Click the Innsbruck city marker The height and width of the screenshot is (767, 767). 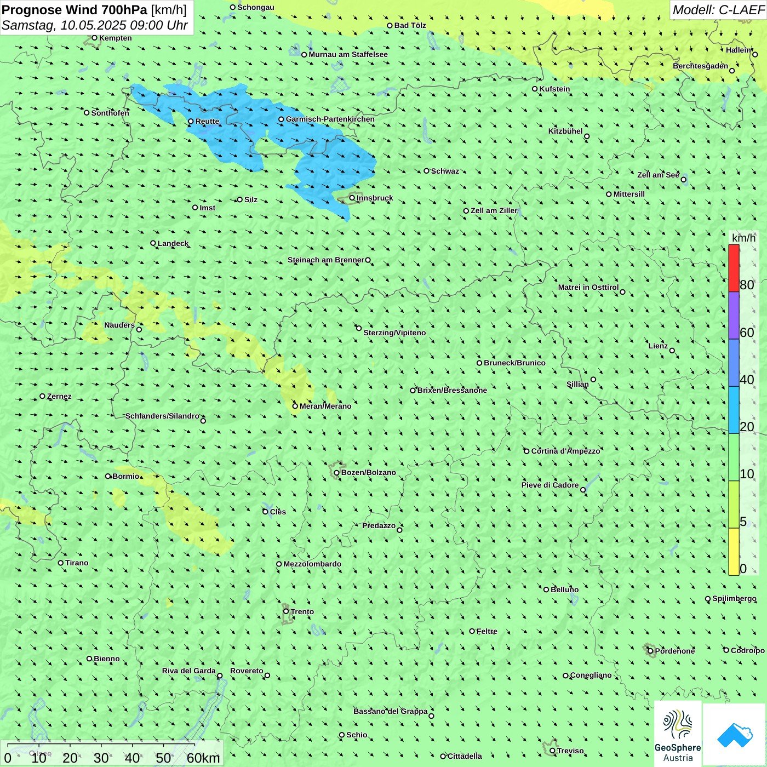(352, 198)
